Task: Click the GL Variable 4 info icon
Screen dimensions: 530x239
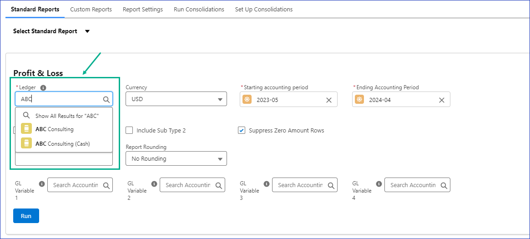Action: (379, 184)
